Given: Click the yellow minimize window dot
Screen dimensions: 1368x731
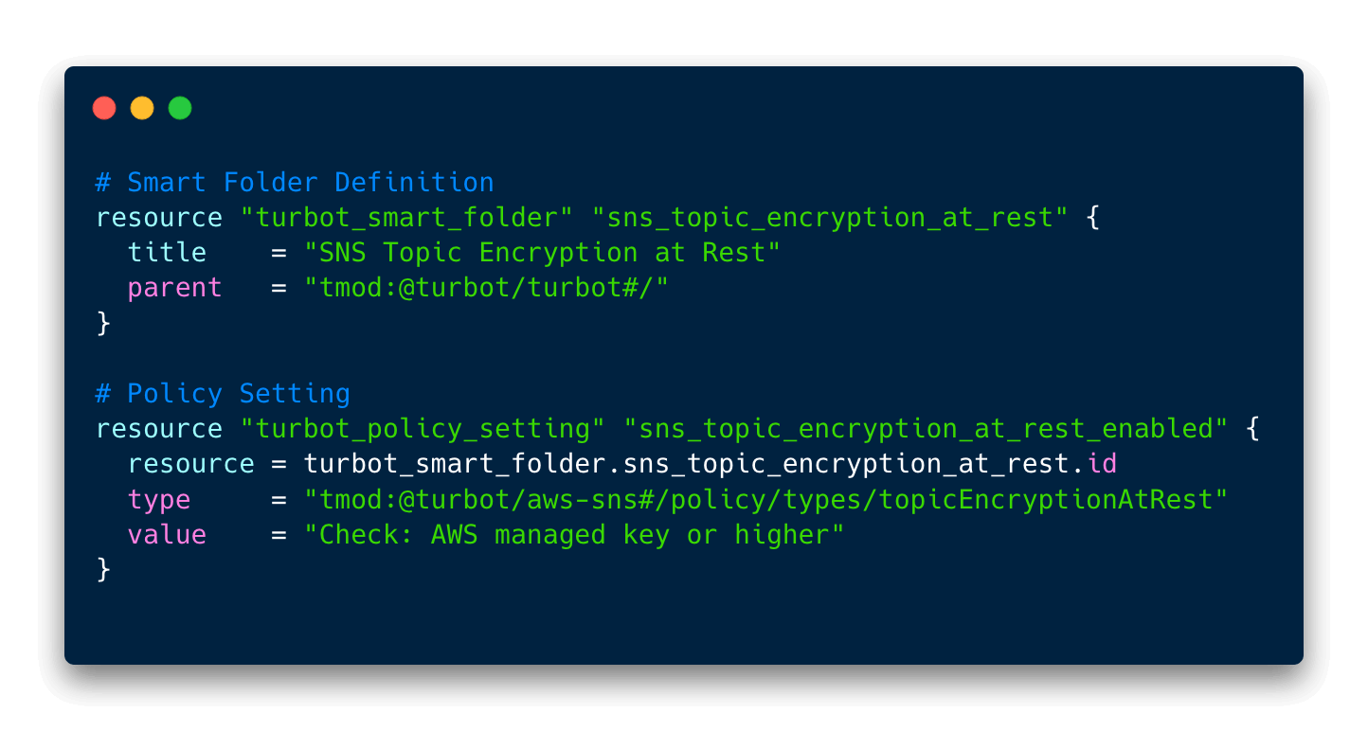Looking at the screenshot, I should (142, 108).
